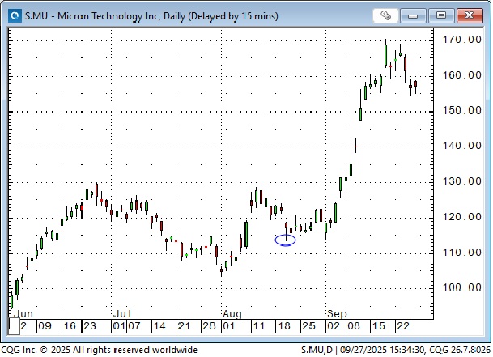This screenshot has width=493, height=357.
Task: Click the 140.00 price axis label
Action: 461,146
